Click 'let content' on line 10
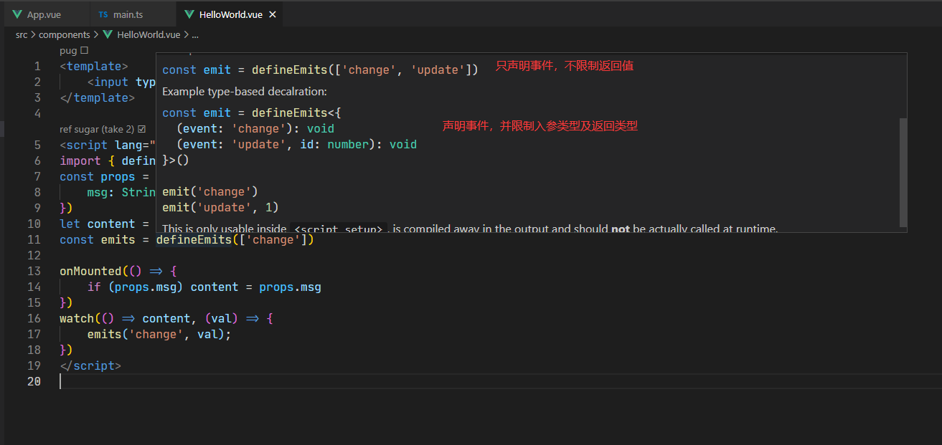The width and height of the screenshot is (942, 445). tap(98, 224)
